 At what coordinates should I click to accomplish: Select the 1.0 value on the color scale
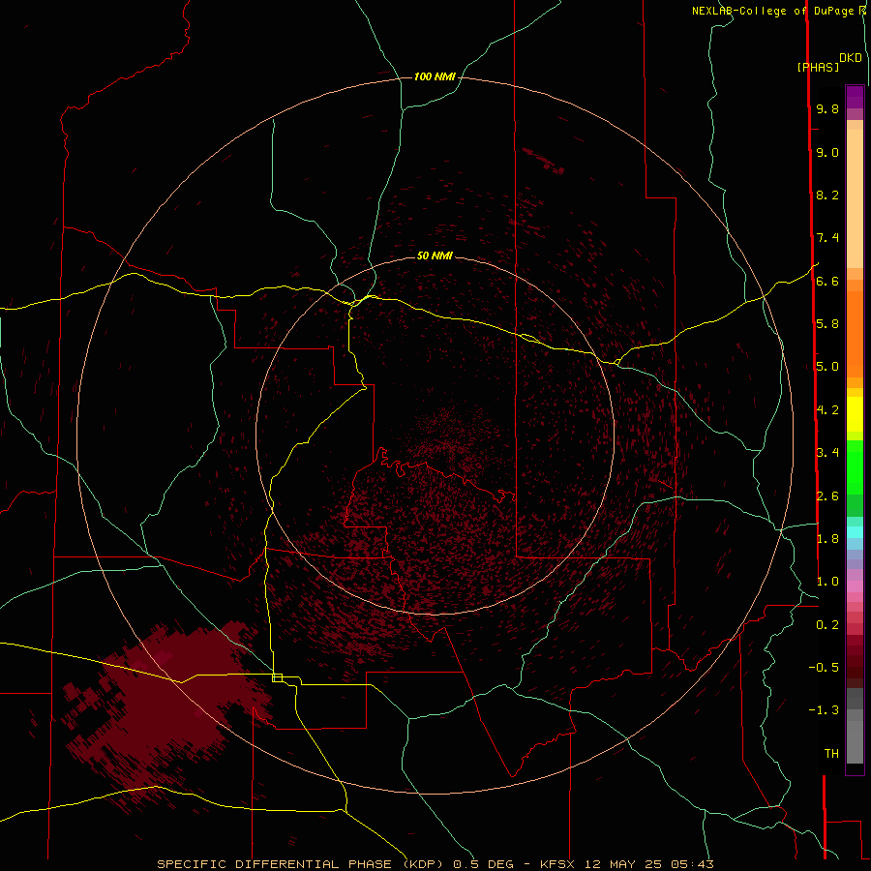point(827,582)
